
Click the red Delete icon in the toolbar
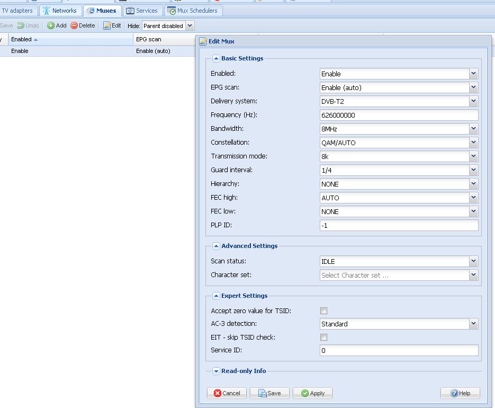click(74, 25)
